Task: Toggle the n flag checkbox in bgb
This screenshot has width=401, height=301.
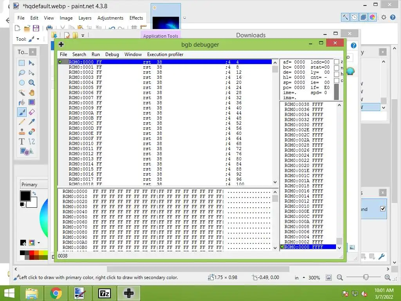Action: pos(336,68)
